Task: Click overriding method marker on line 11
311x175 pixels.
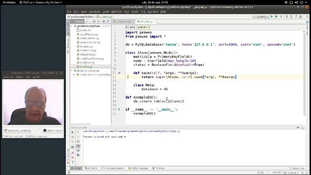Action: coord(120,73)
